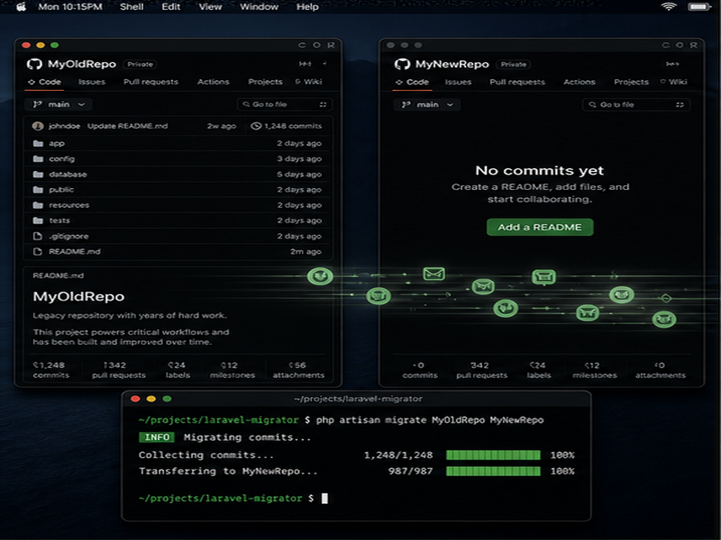Open the Apple menu
Image resolution: width=721 pixels, height=540 pixels.
21,7
